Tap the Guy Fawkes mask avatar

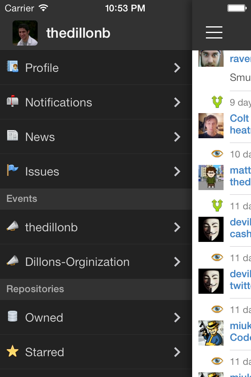point(211,229)
